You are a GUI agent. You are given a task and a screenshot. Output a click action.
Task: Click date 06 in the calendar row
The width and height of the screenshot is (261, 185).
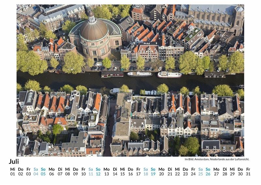[52, 174]
